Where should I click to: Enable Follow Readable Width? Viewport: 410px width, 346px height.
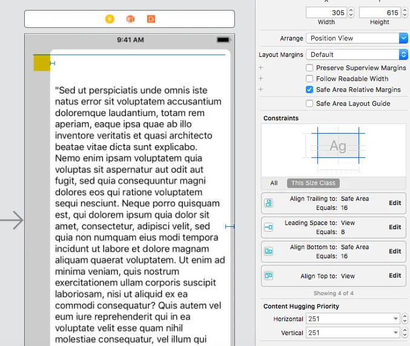[309, 79]
